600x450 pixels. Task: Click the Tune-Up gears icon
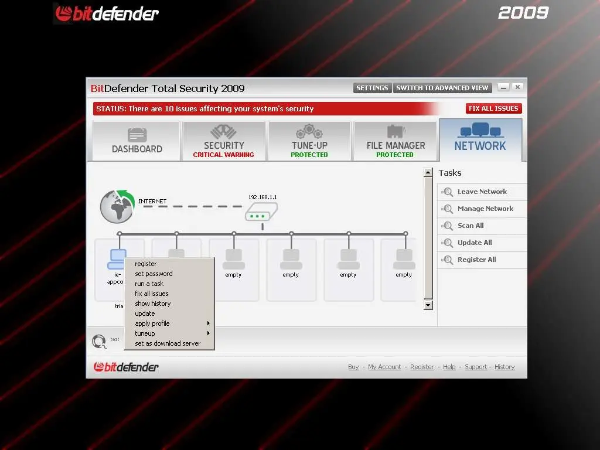(x=309, y=131)
